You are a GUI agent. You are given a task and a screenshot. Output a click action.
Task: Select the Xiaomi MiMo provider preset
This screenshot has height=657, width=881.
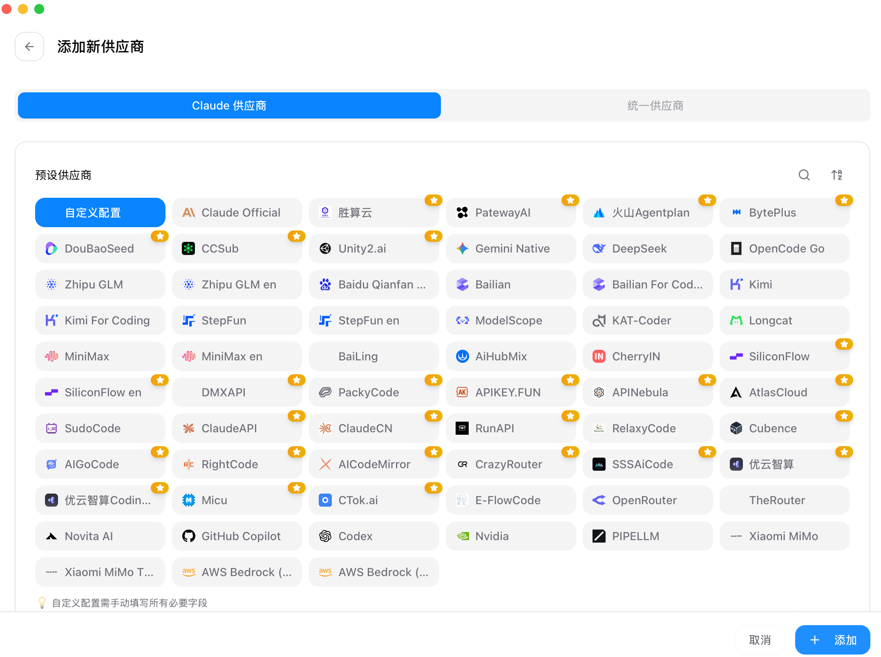coord(785,536)
